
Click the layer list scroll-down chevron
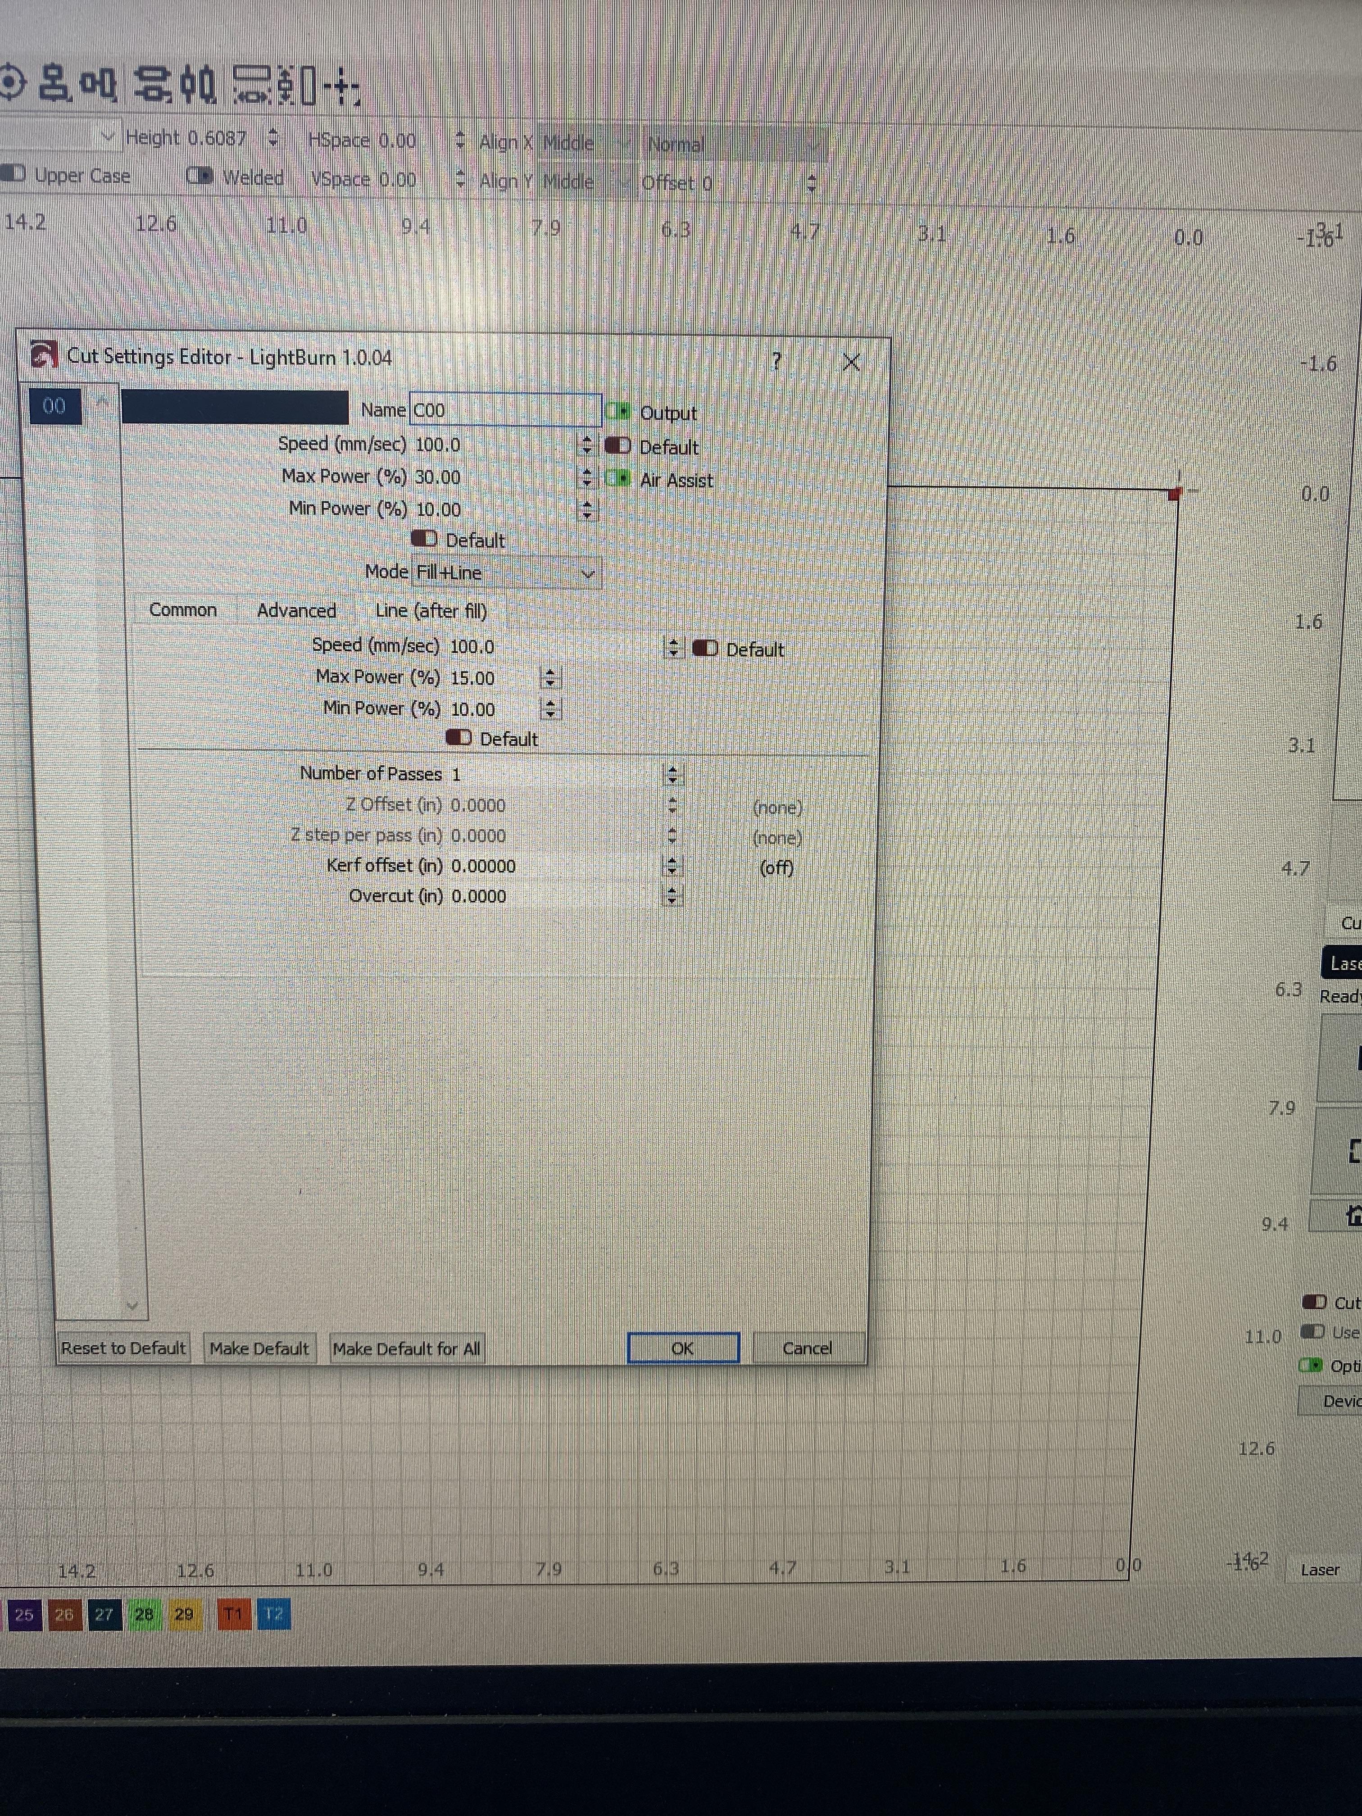pos(132,1304)
